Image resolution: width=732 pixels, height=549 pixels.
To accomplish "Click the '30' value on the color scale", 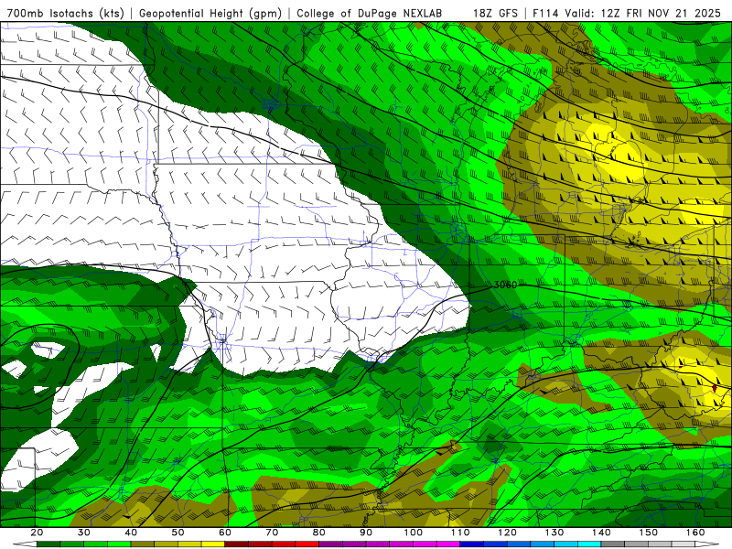I will (x=84, y=533).
